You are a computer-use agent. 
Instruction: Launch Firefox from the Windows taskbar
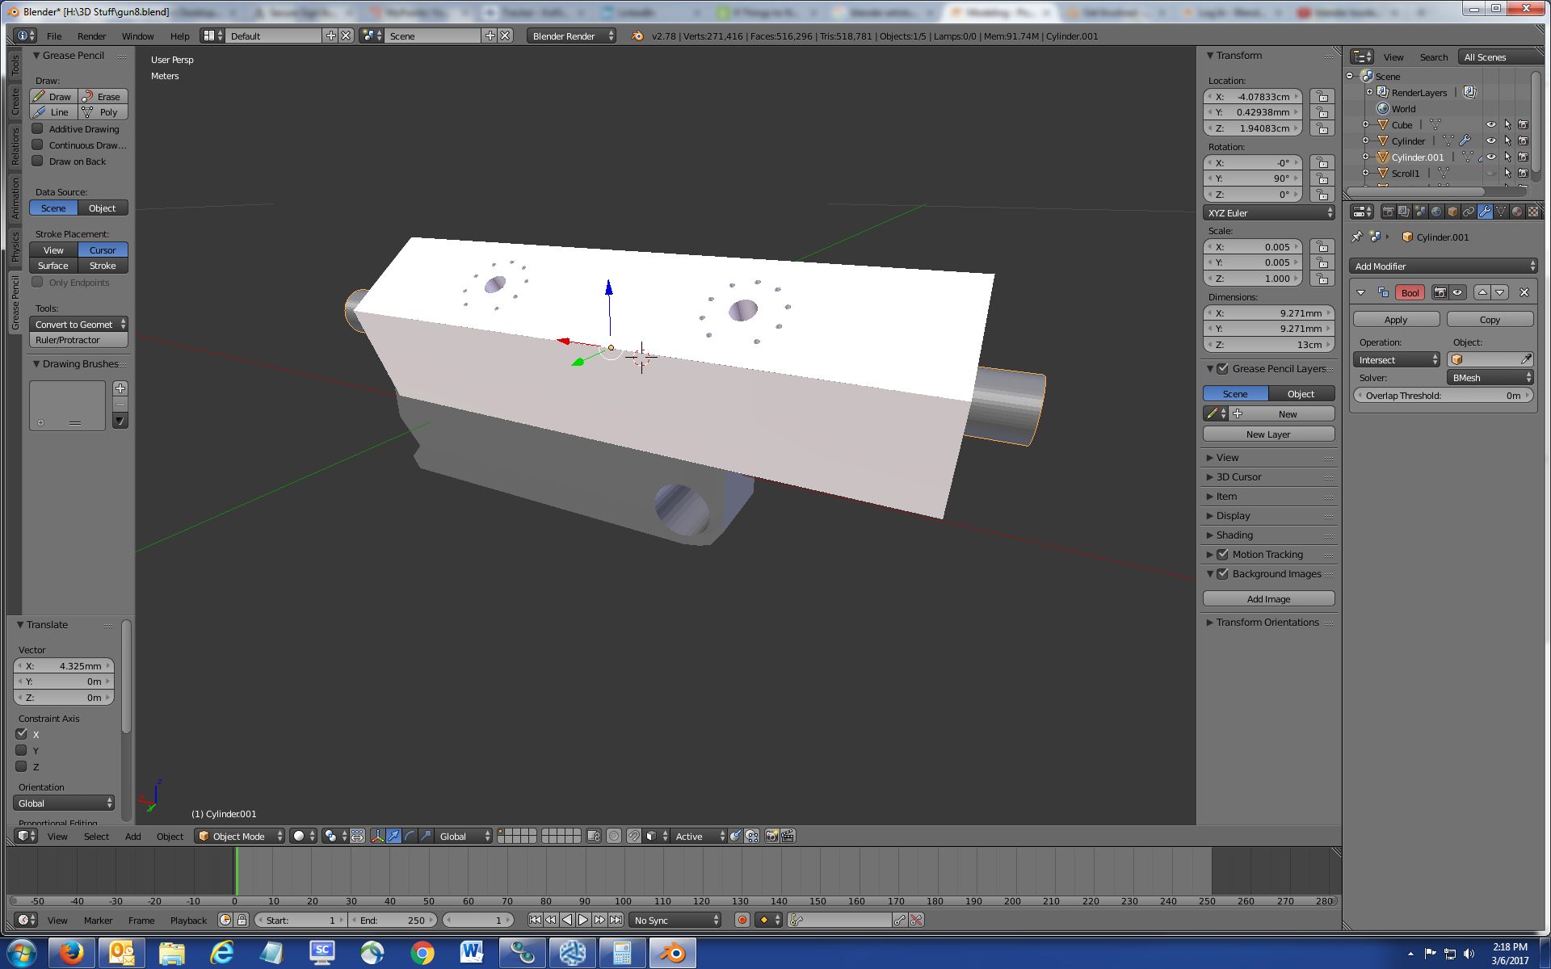(72, 953)
